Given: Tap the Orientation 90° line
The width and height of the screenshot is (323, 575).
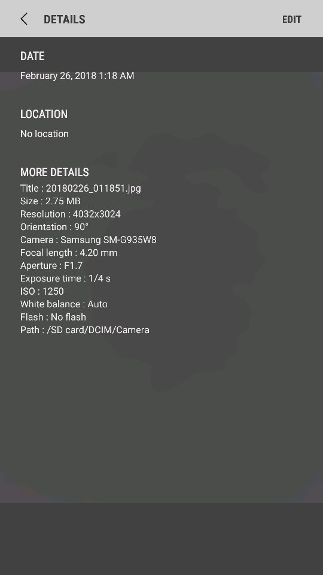Looking at the screenshot, I should click(54, 226).
